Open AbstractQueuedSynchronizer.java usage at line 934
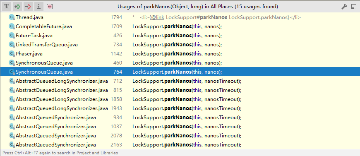The image size is (360, 156). pyautogui.click(x=180, y=118)
